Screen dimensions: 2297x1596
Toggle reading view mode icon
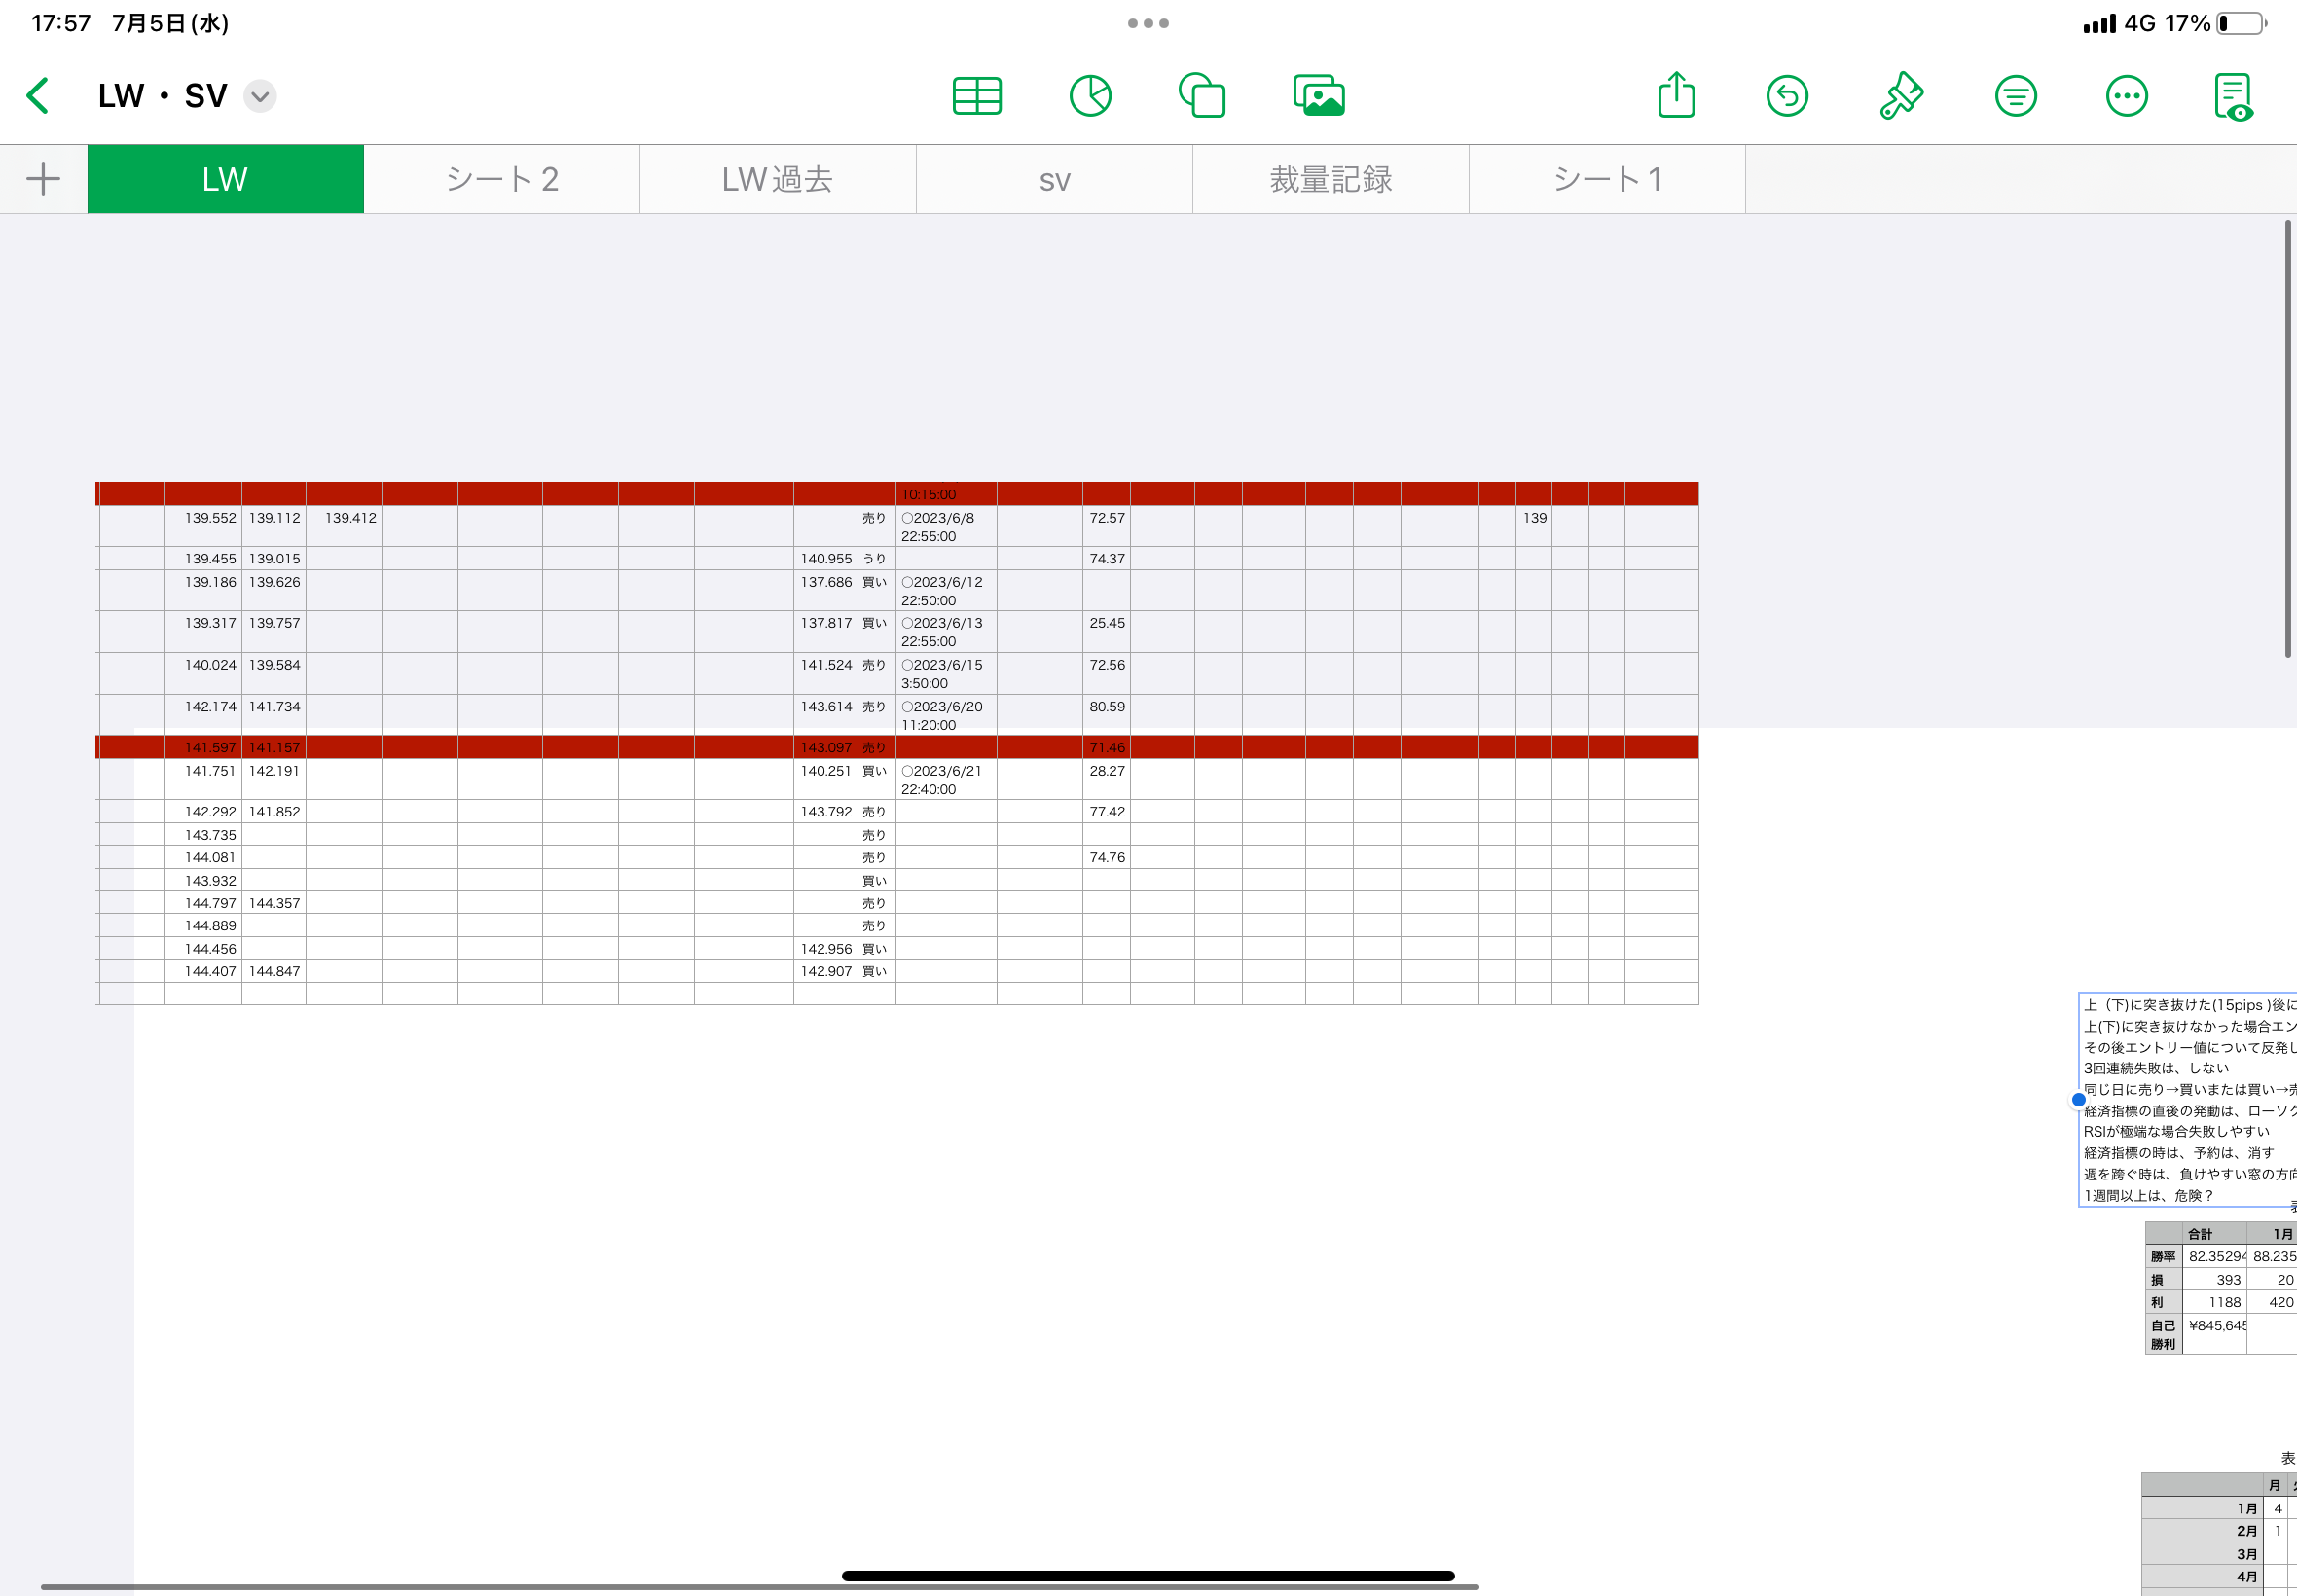pyautogui.click(x=2233, y=96)
